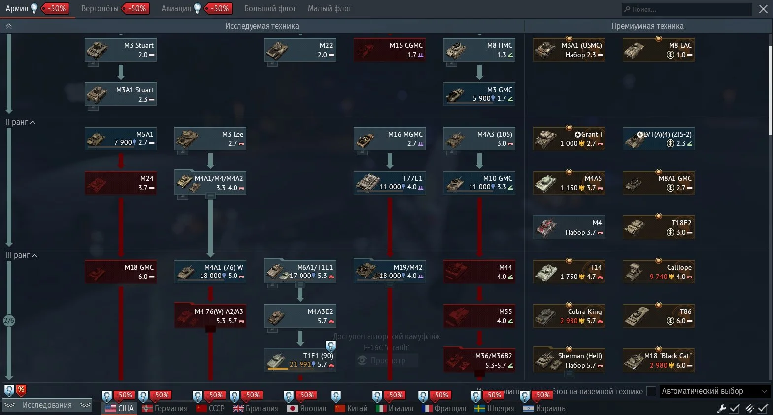Open the Франция nation tree
Image resolution: width=773 pixels, height=415 pixels.
click(x=444, y=408)
